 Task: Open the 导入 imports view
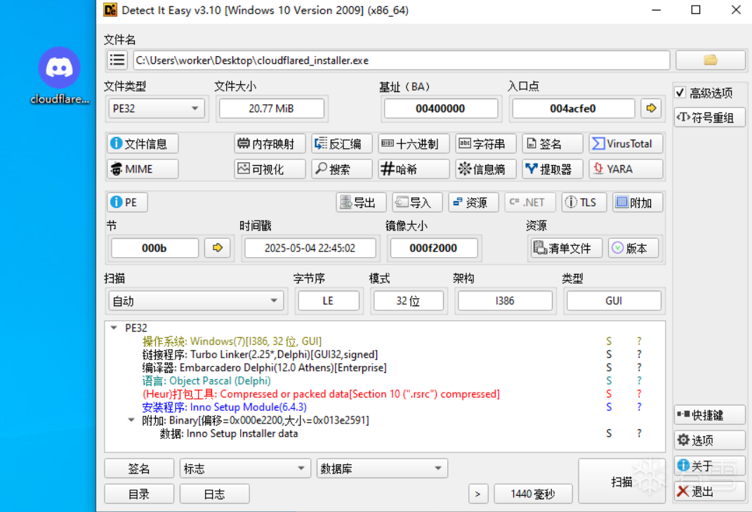(417, 202)
